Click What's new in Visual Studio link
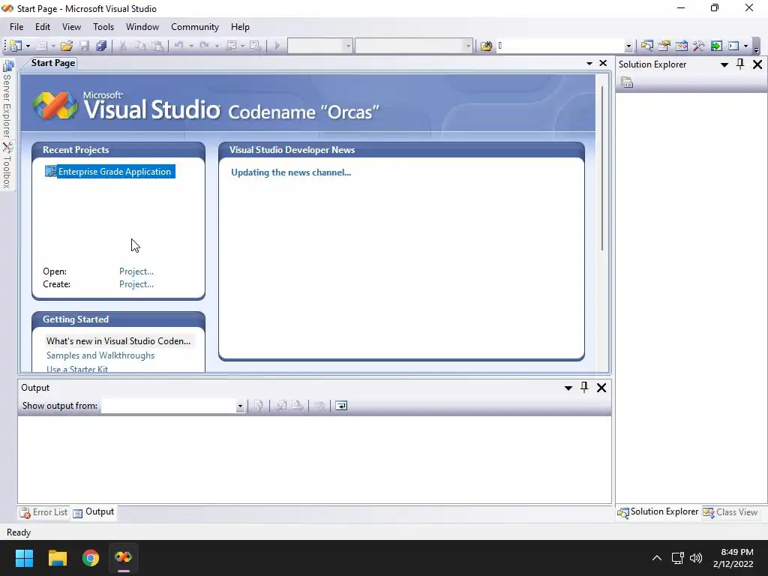 [118, 341]
